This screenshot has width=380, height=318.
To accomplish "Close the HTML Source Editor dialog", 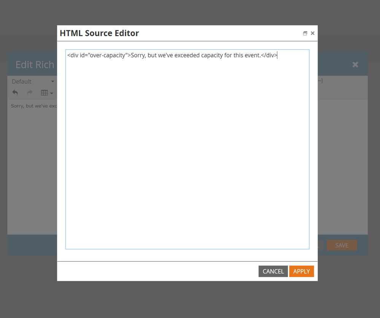I will pyautogui.click(x=313, y=33).
